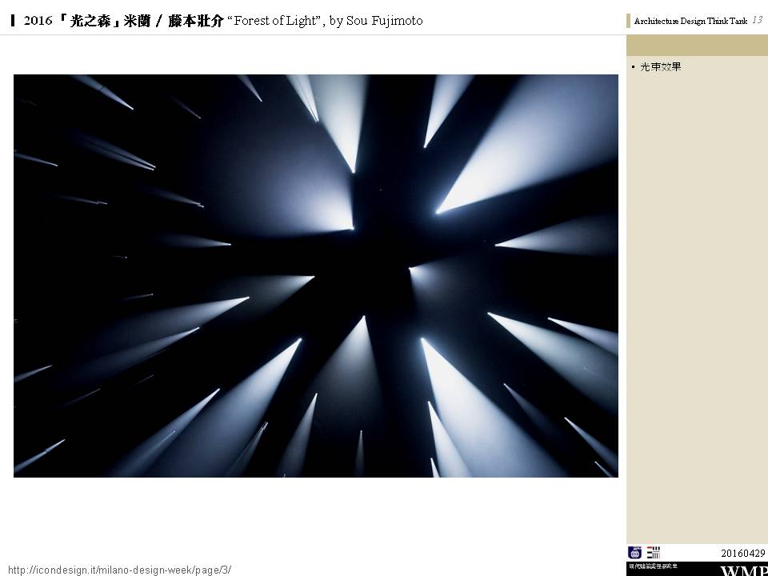Click the 20160429 date label
The height and width of the screenshot is (576, 768).
pos(742,553)
